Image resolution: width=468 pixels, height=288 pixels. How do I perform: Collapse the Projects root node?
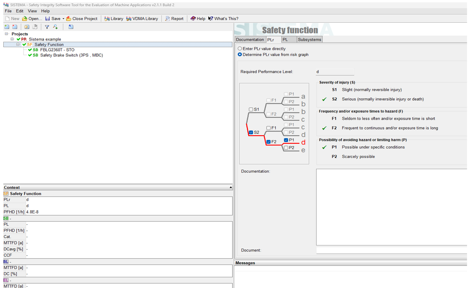click(6, 34)
